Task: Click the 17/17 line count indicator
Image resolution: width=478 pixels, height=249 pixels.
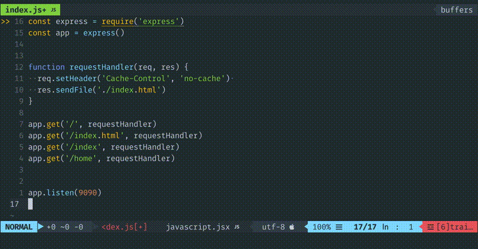Action: (365, 227)
